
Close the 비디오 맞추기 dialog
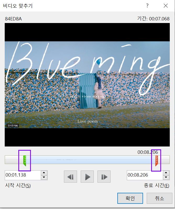(x=166, y=5)
